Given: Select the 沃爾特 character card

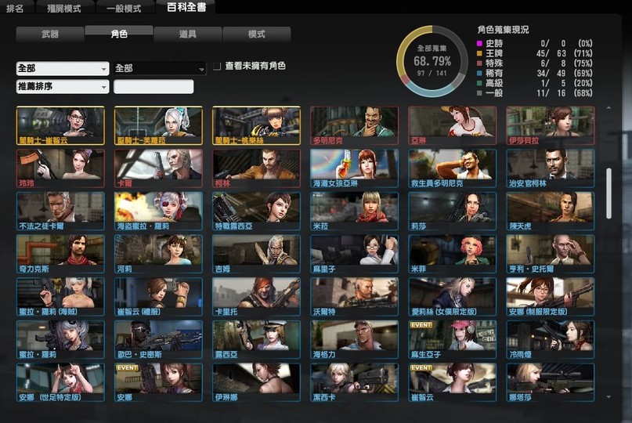Looking at the screenshot, I should (x=354, y=296).
